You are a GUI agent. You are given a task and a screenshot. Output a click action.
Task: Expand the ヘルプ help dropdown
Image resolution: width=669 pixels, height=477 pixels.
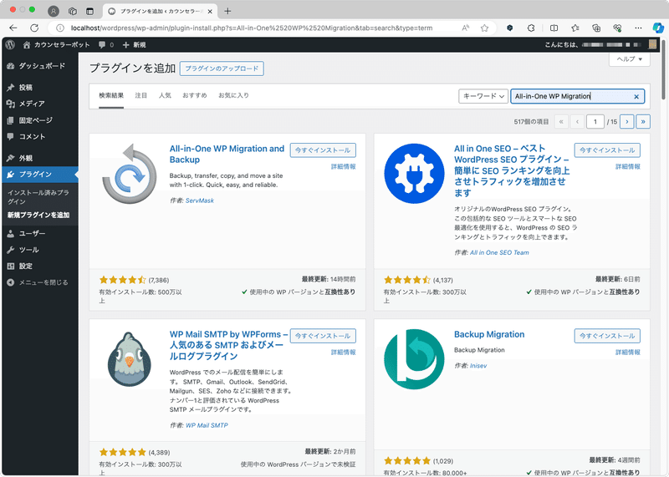click(630, 59)
